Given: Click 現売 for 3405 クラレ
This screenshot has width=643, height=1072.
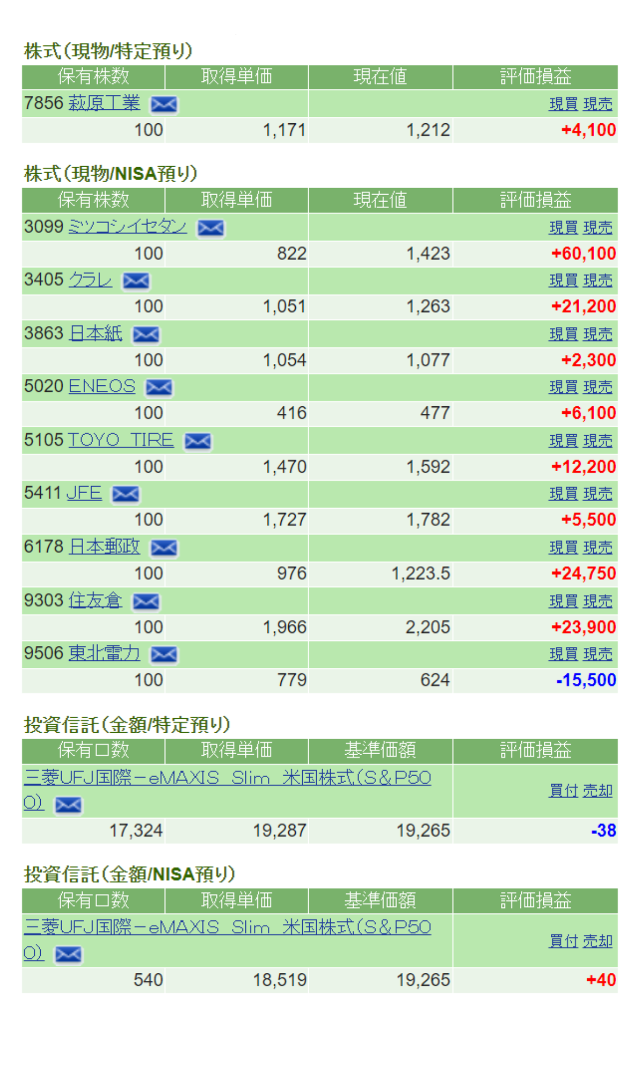Looking at the screenshot, I should [597, 281].
